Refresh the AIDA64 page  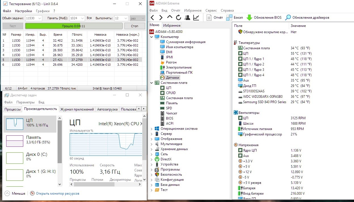coord(178,18)
